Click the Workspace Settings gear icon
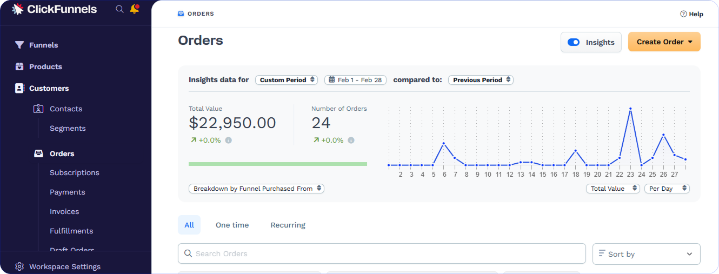Viewport: 719px width, 274px height. pos(19,266)
